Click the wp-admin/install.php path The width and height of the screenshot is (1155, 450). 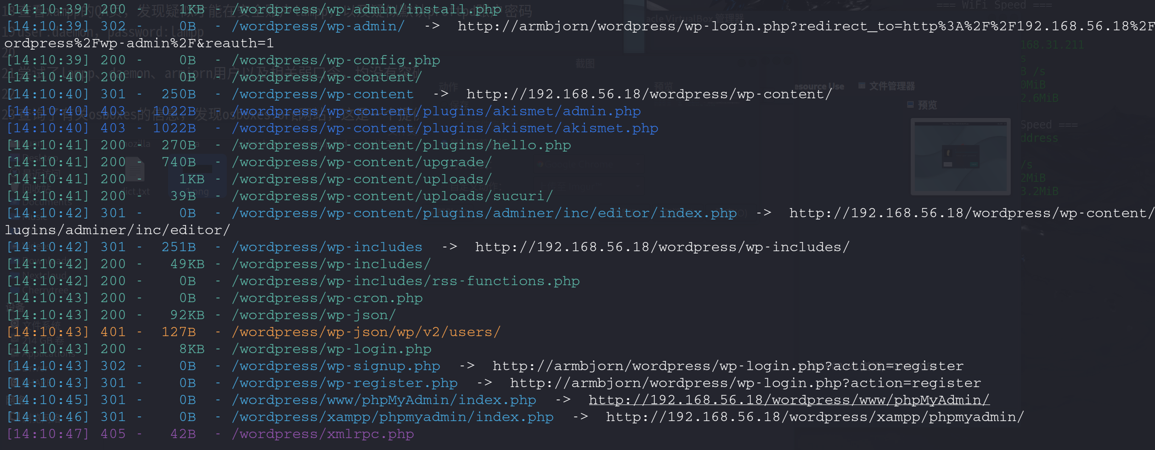(366, 9)
